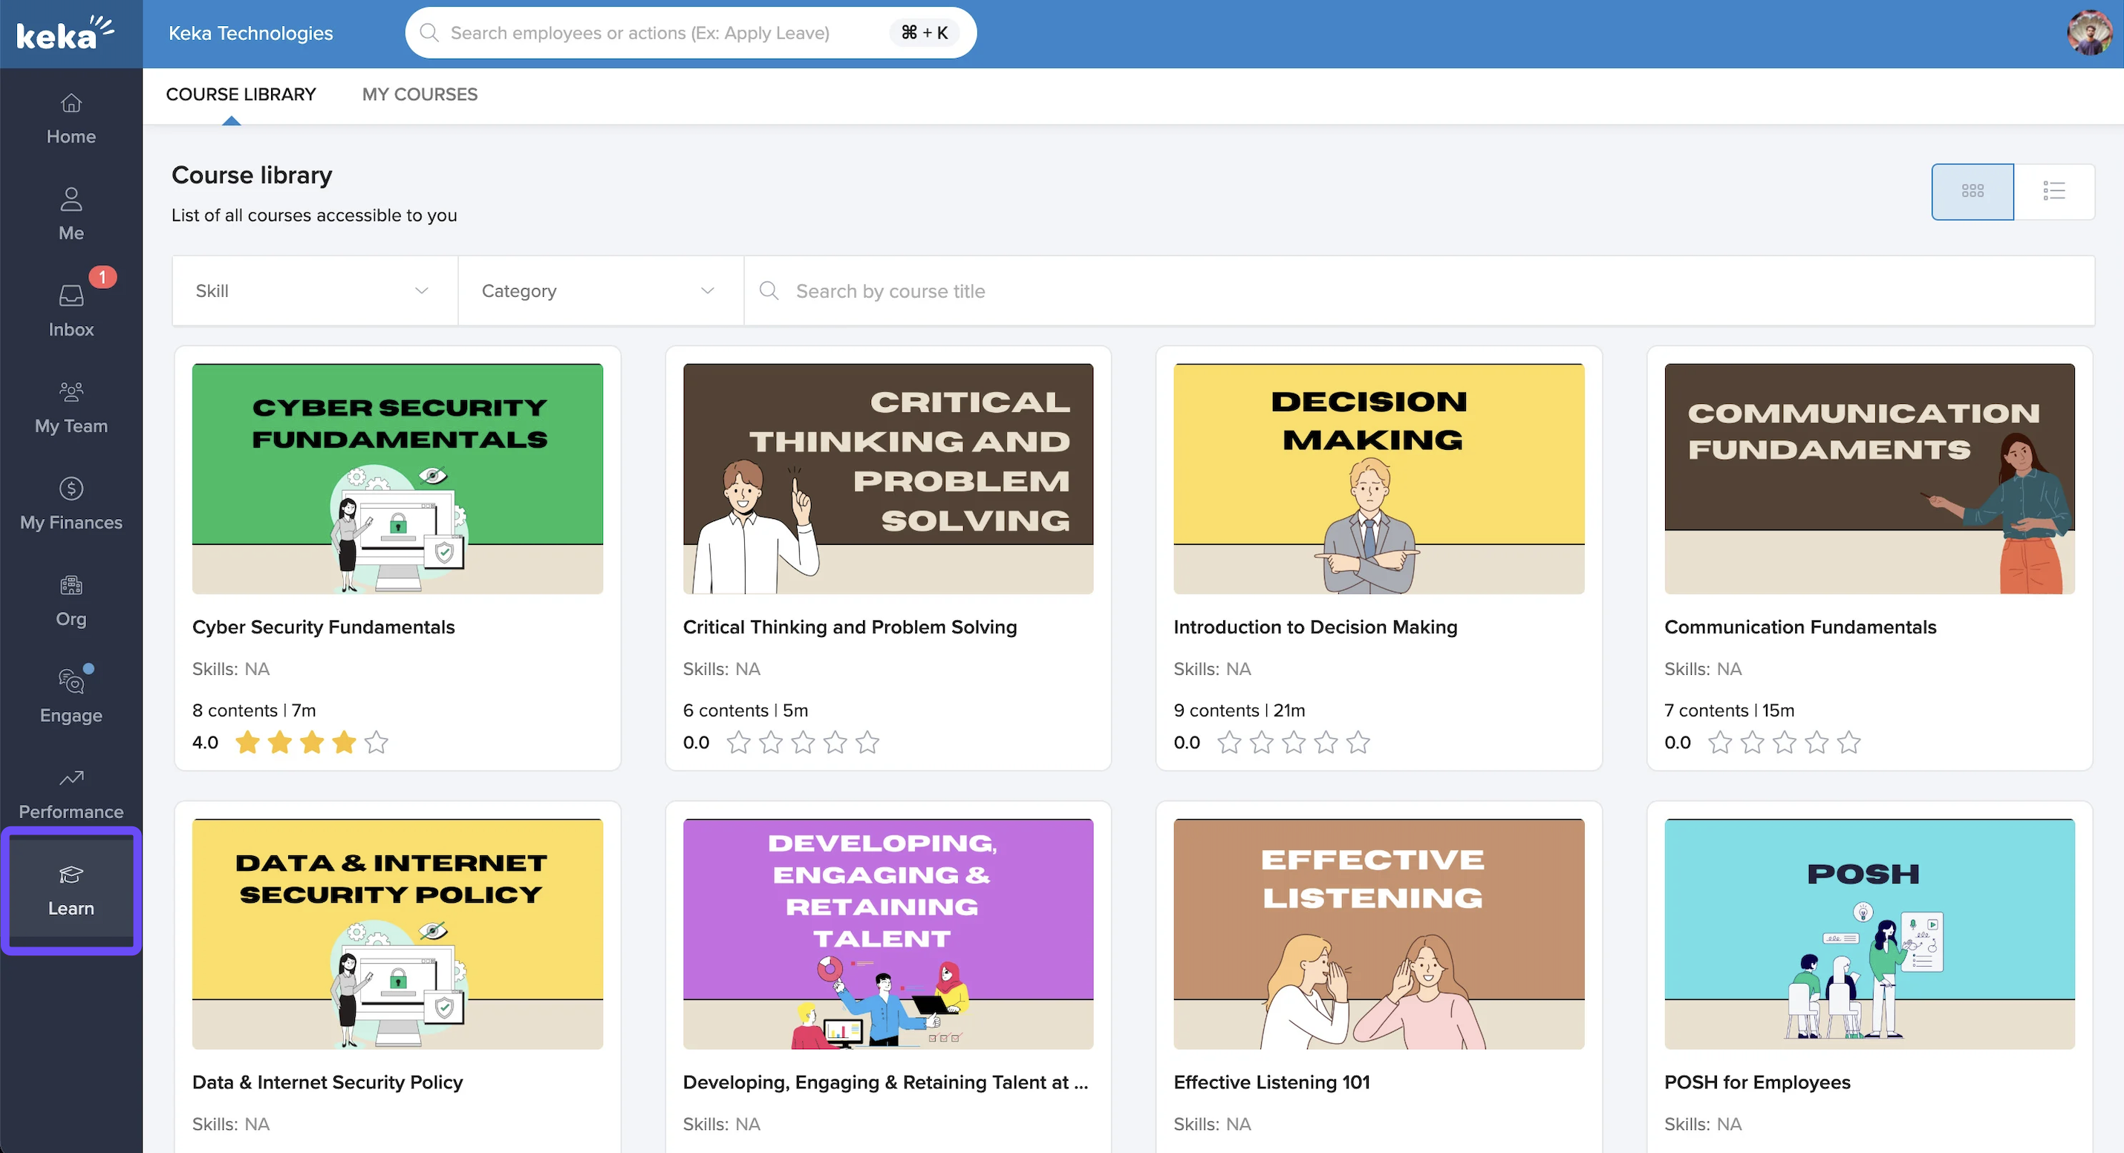Expand the Skill filter dropdown
The image size is (2124, 1153).
[x=313, y=291]
